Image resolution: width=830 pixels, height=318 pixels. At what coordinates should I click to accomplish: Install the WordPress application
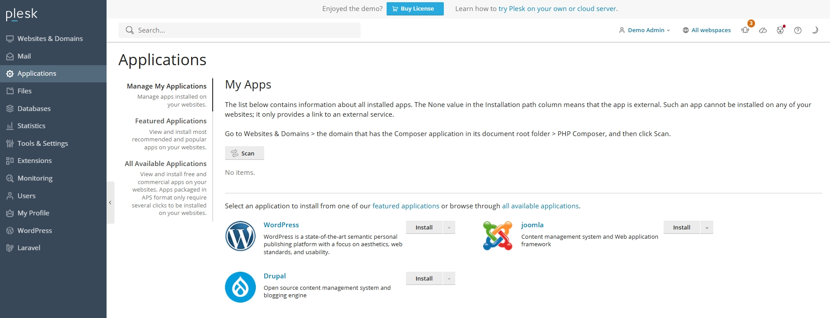[424, 228]
